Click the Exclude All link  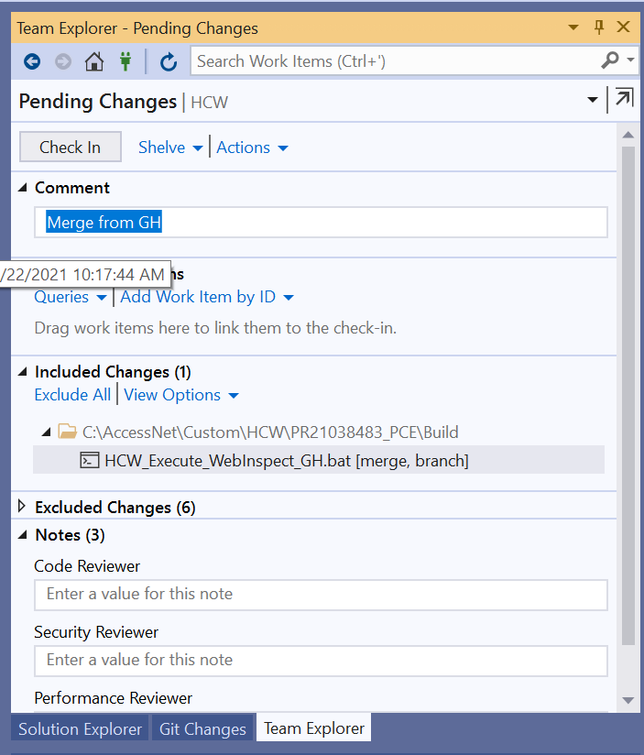(72, 395)
